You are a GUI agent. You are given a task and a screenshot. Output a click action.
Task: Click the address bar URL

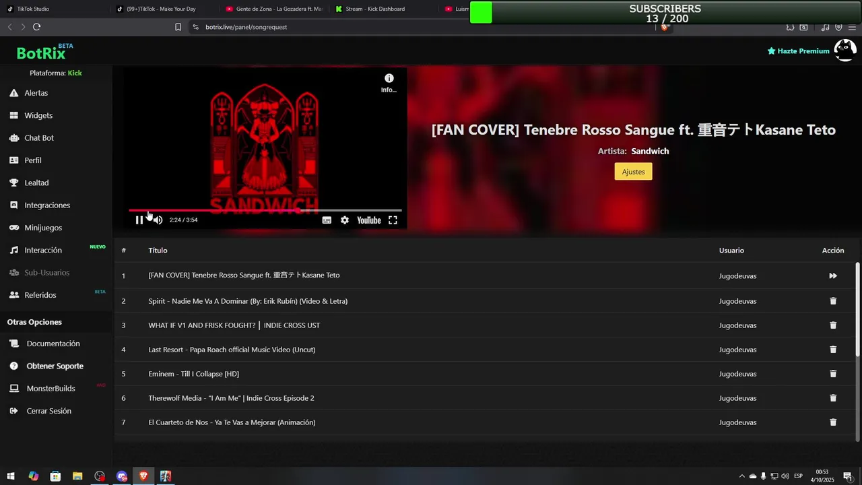246,27
